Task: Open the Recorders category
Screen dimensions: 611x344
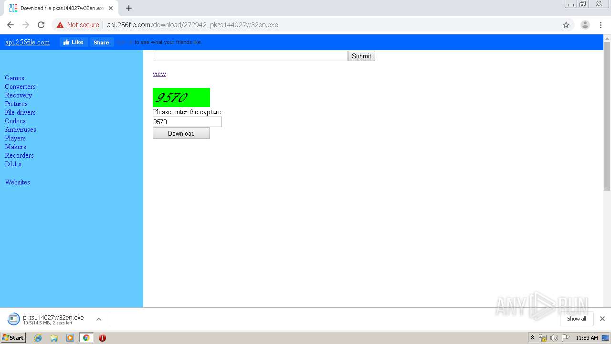Action: (19, 155)
